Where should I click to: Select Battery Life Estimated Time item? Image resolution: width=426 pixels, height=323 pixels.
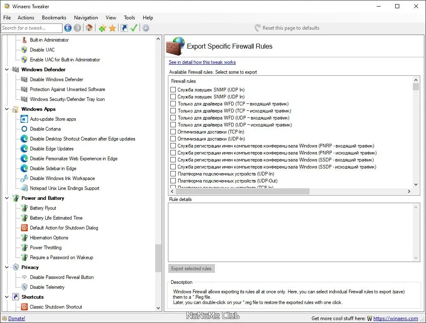click(56, 218)
